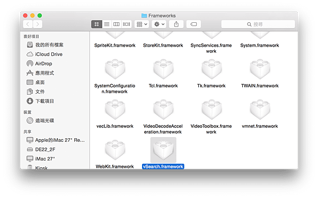Switch to icon view
The height and width of the screenshot is (198, 318).
click(x=96, y=24)
